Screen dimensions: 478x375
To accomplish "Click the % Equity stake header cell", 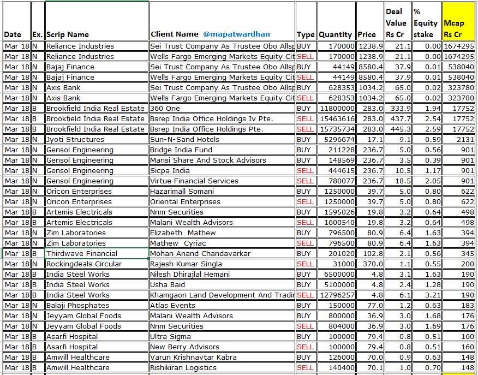I will (x=427, y=21).
